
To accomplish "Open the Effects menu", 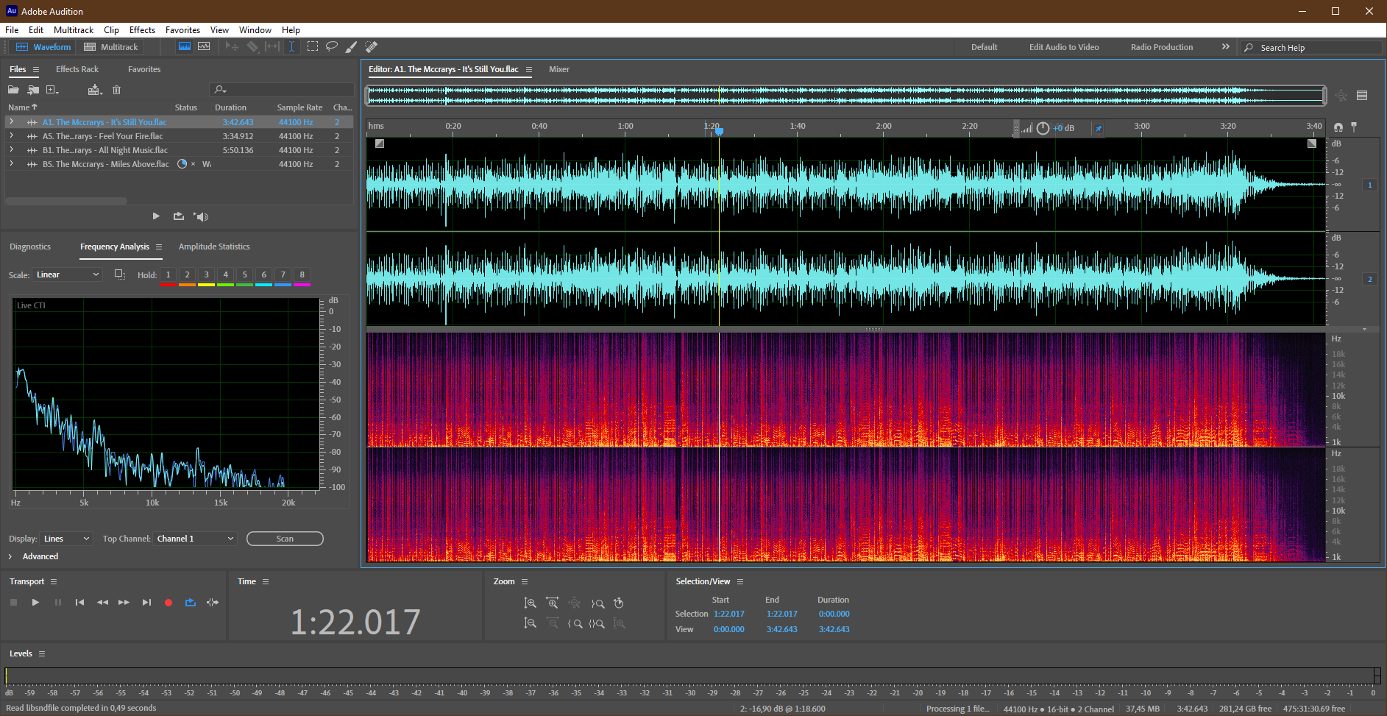I will [x=142, y=30].
